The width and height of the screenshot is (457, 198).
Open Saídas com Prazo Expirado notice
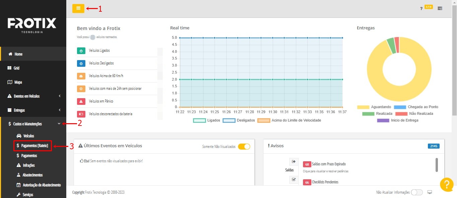328,164
